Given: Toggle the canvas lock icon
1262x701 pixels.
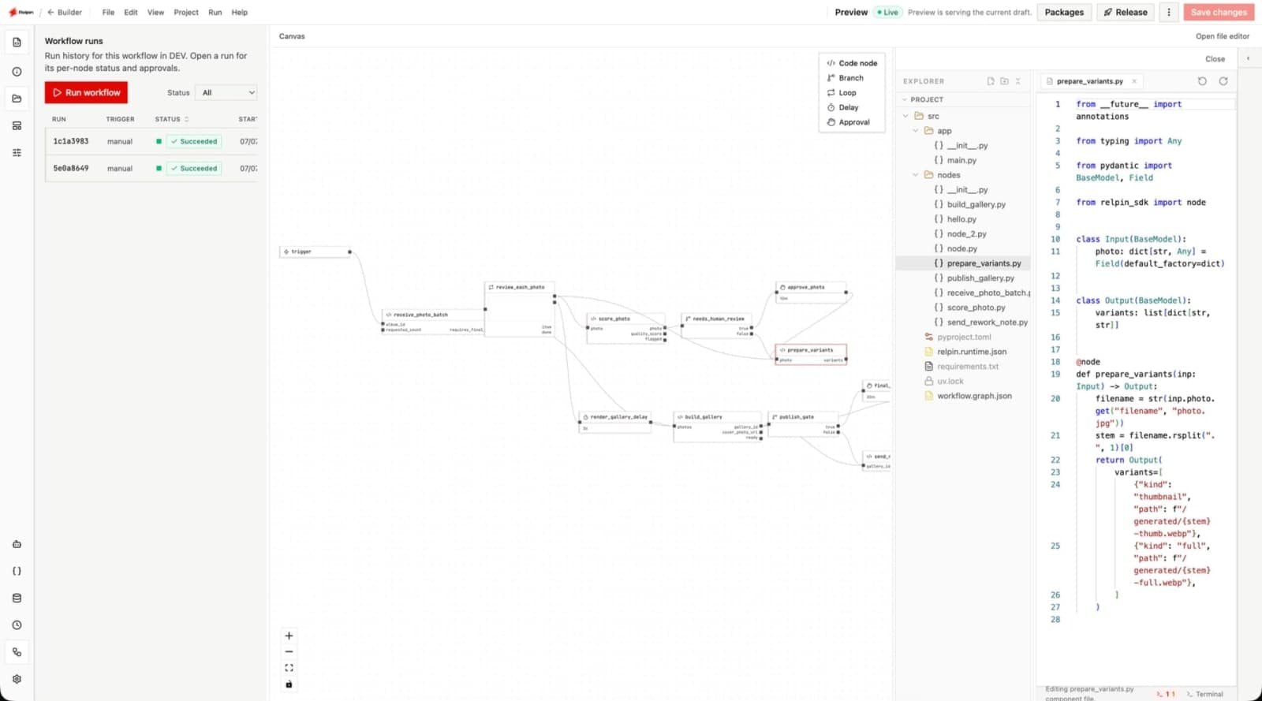Looking at the screenshot, I should tap(289, 684).
